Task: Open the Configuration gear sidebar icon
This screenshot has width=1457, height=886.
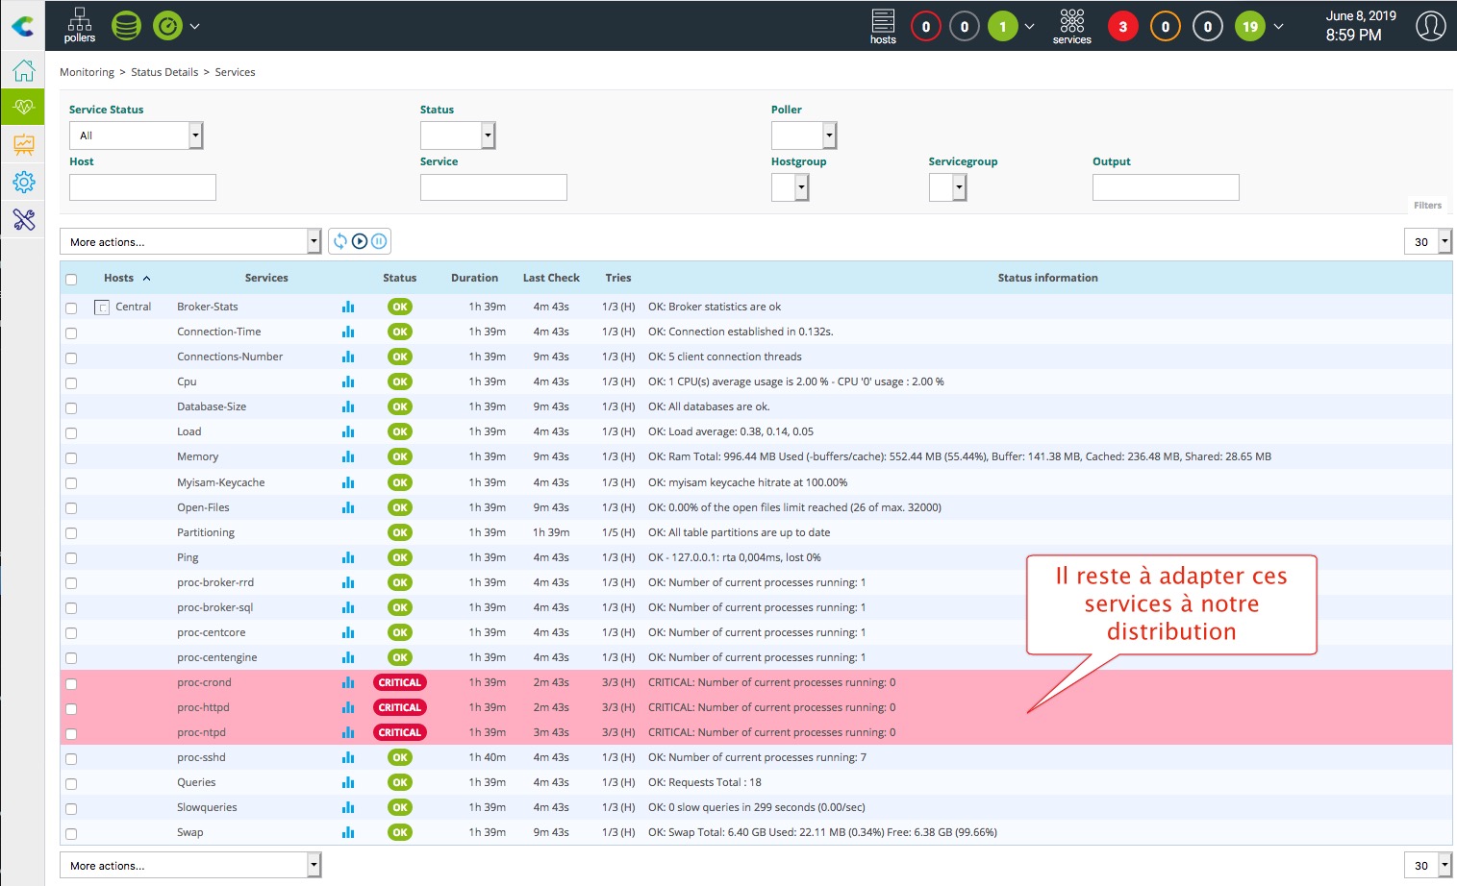Action: [23, 182]
